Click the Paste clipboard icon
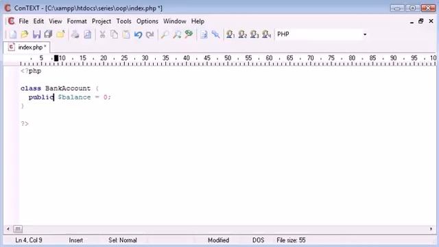The image size is (439, 247). (x=126, y=34)
